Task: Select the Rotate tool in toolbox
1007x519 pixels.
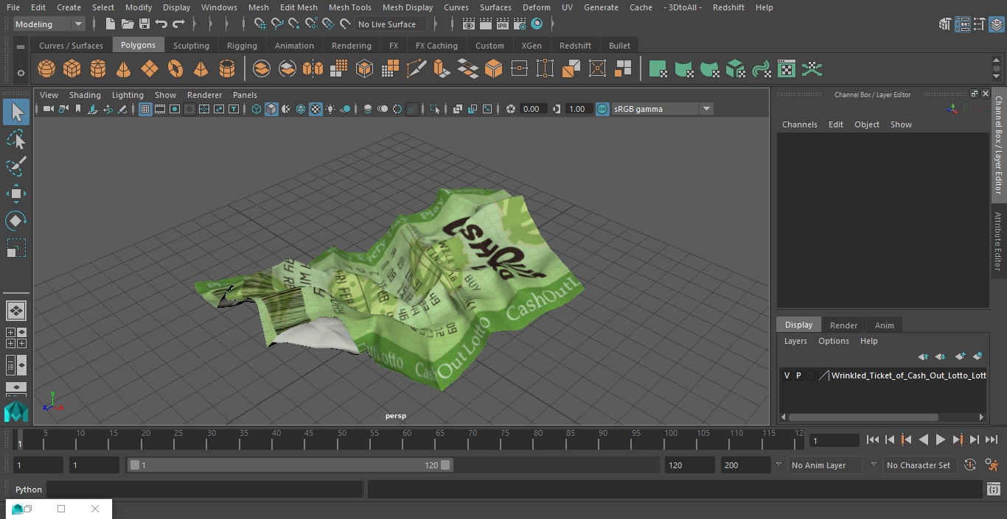Action: pyautogui.click(x=15, y=221)
